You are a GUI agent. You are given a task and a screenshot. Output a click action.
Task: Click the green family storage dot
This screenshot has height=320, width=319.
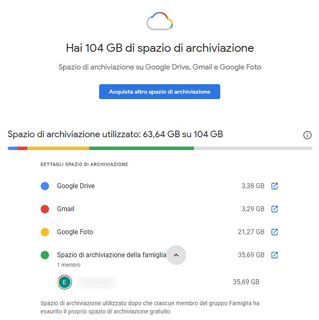pyautogui.click(x=45, y=255)
